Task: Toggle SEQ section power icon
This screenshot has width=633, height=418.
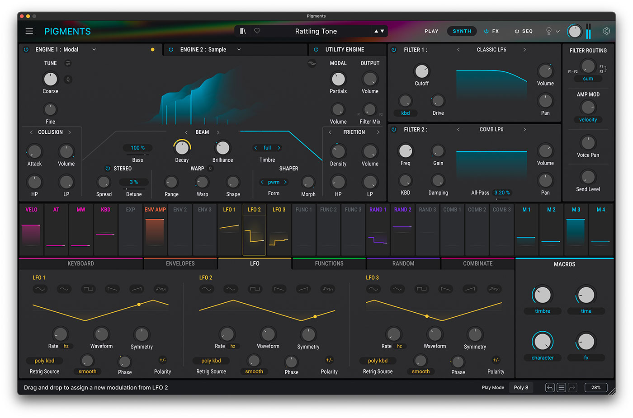Action: click(517, 31)
